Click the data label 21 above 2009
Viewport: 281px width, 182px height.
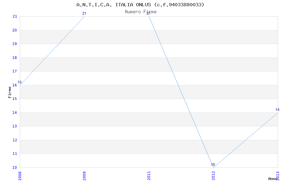coord(84,13)
